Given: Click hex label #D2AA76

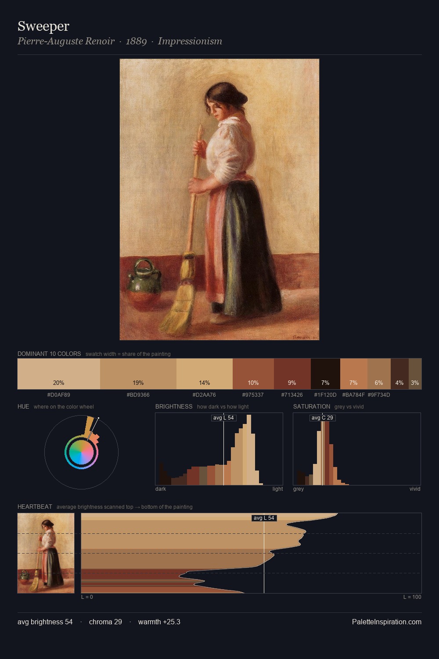Looking at the screenshot, I should [x=205, y=395].
